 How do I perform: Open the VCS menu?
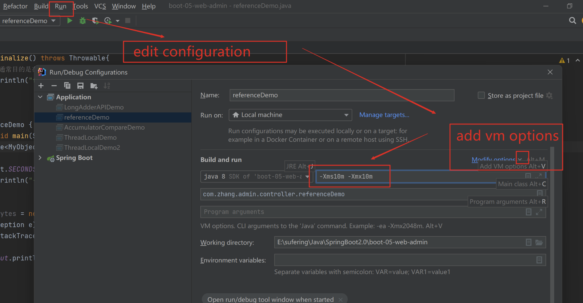(100, 6)
